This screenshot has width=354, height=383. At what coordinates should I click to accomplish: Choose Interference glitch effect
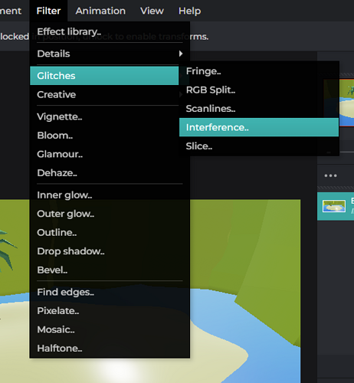pyautogui.click(x=259, y=127)
